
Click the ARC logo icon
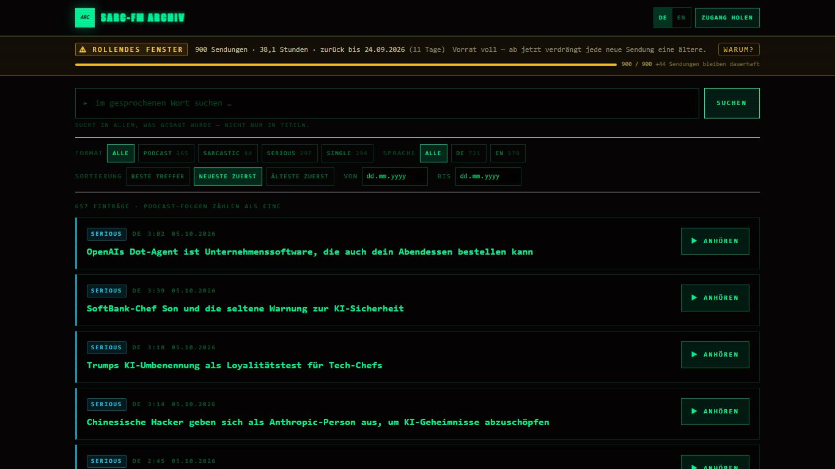pyautogui.click(x=85, y=18)
